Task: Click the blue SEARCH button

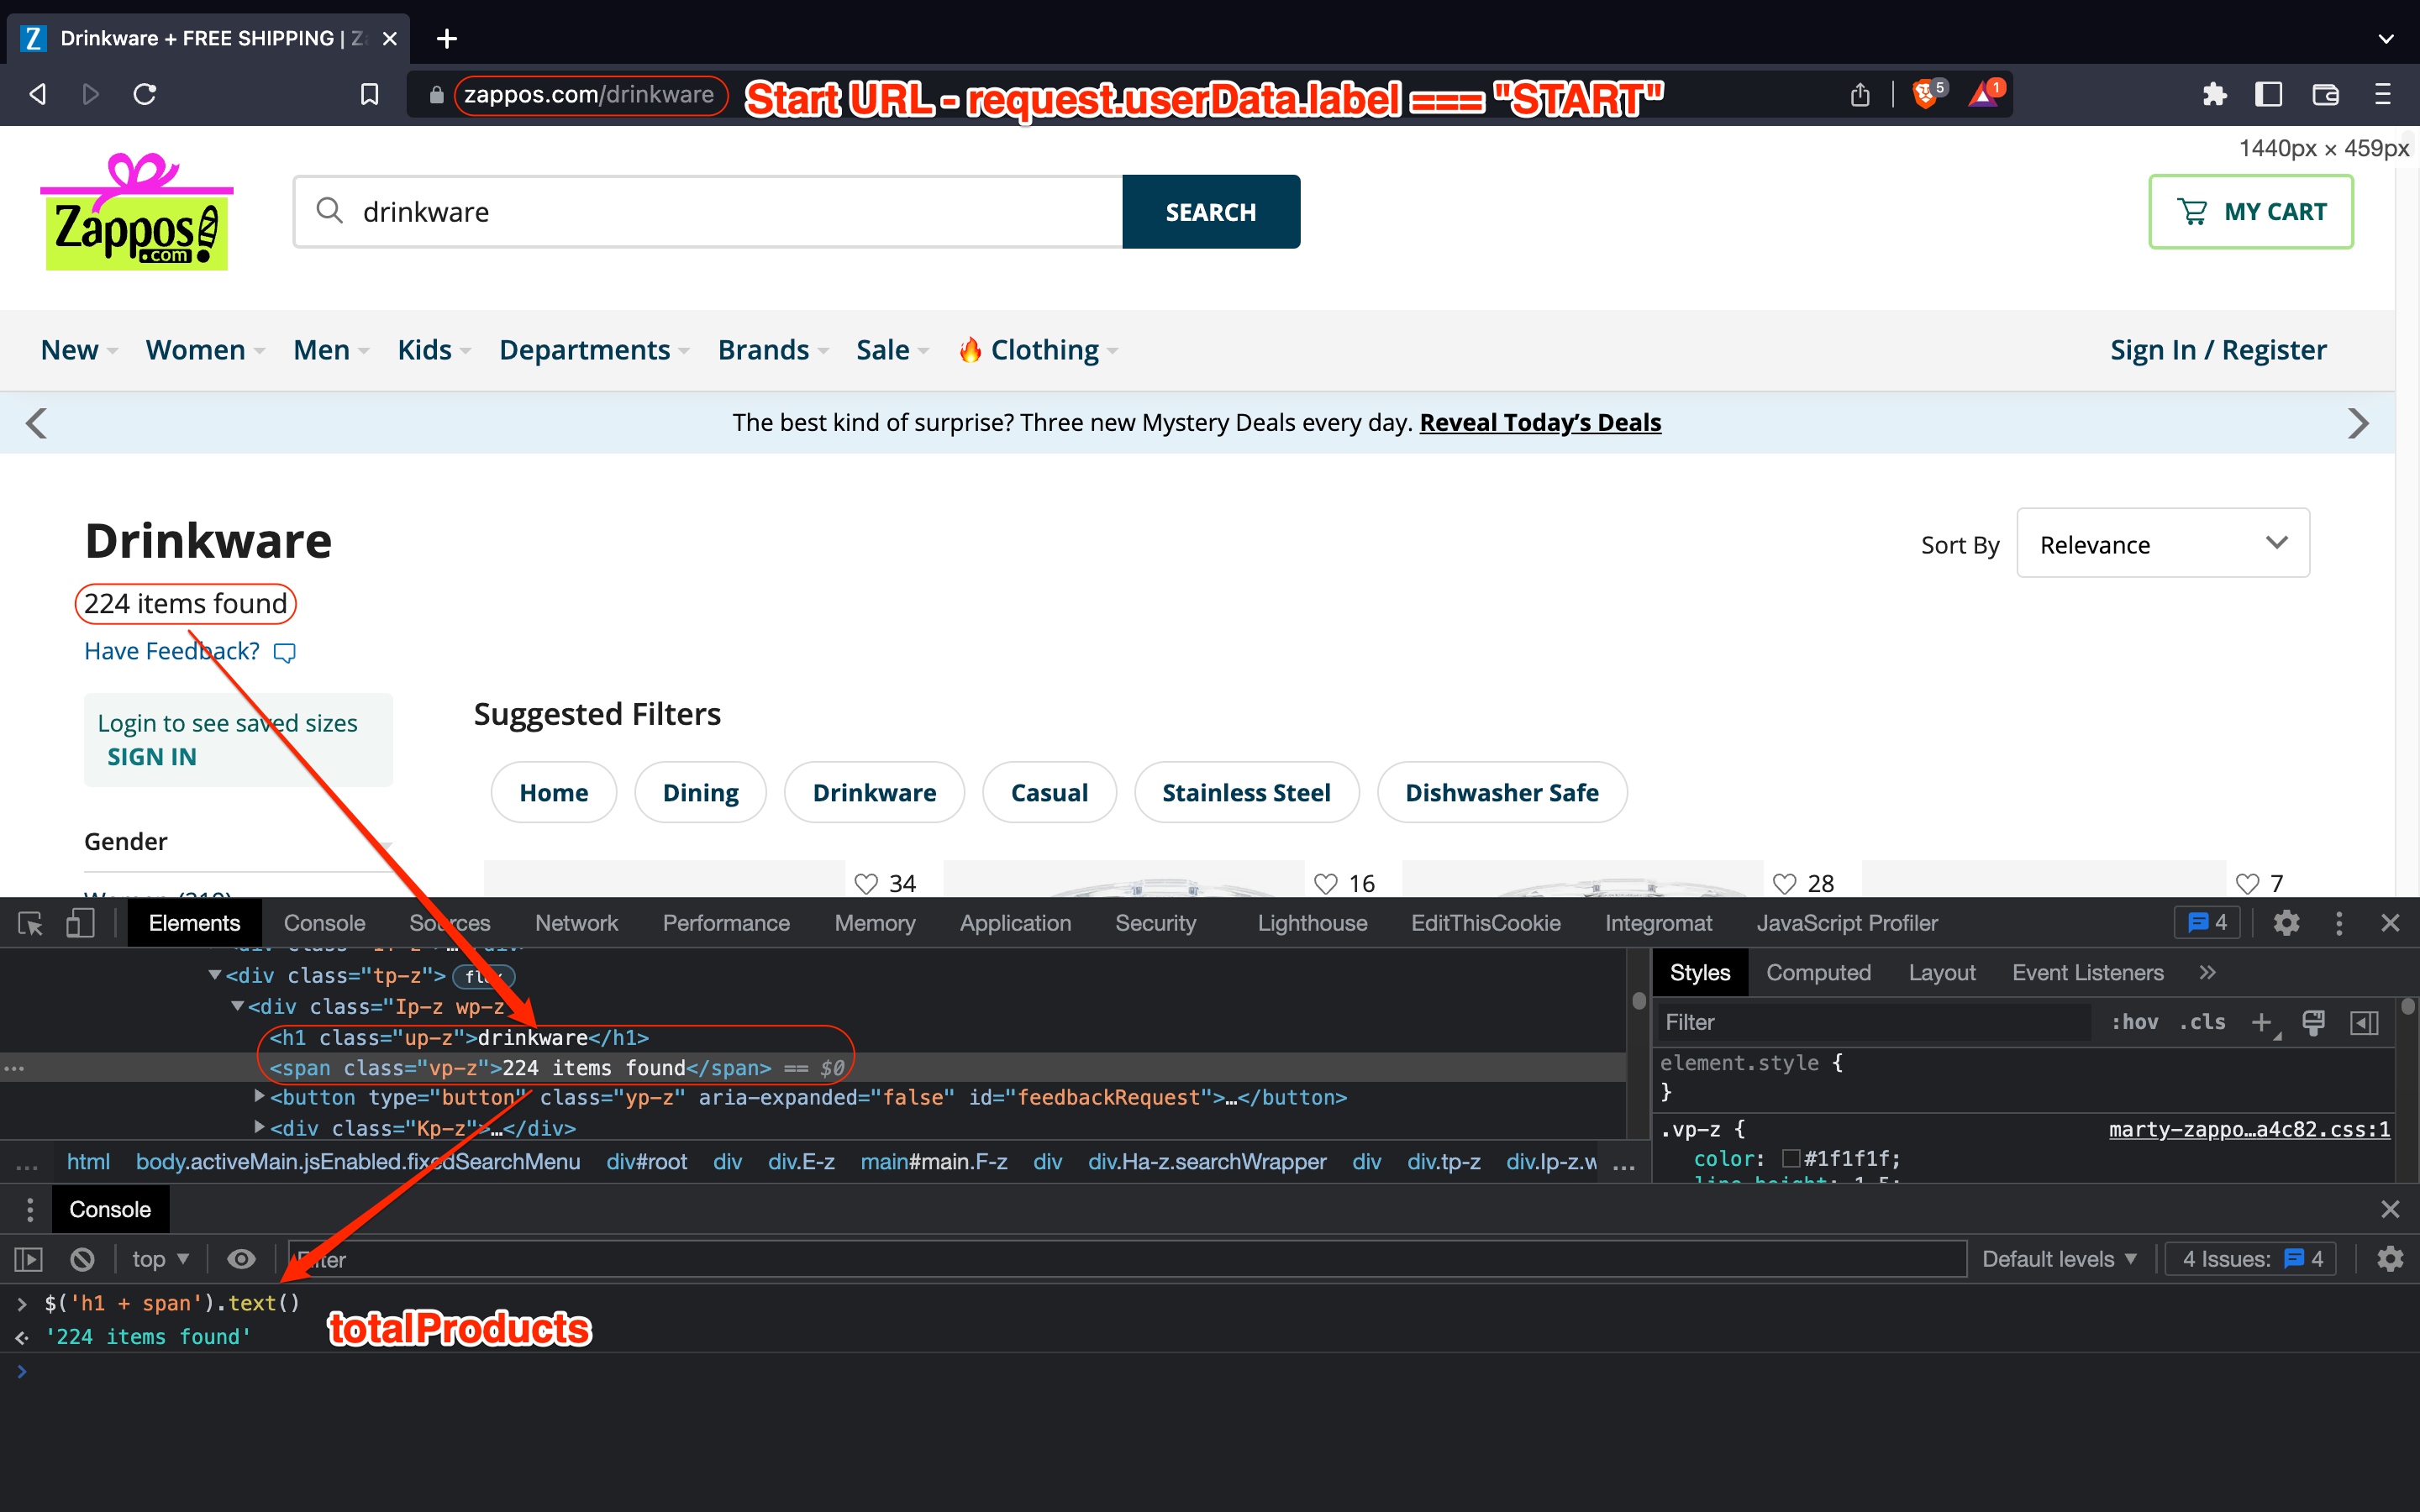Action: [x=1210, y=212]
